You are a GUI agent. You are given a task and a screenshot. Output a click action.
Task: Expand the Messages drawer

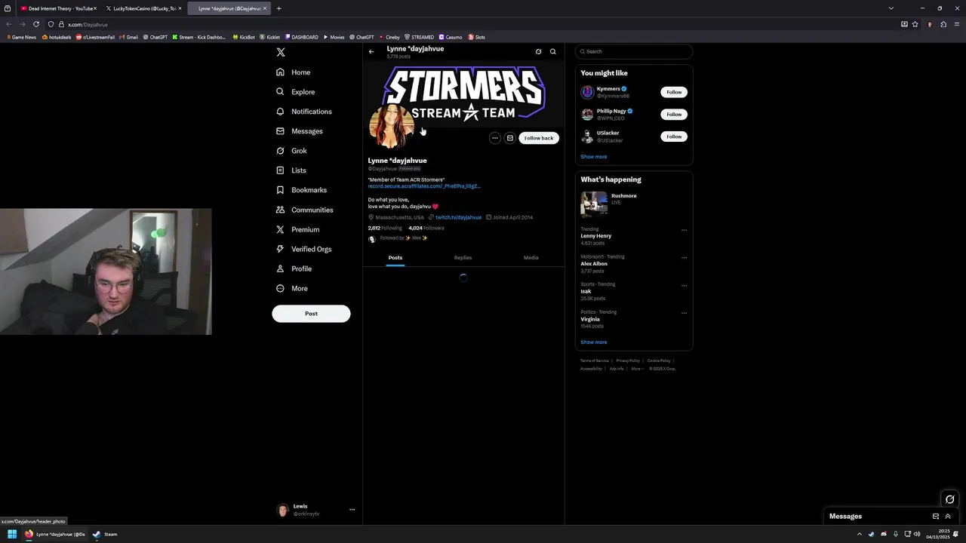point(948,517)
